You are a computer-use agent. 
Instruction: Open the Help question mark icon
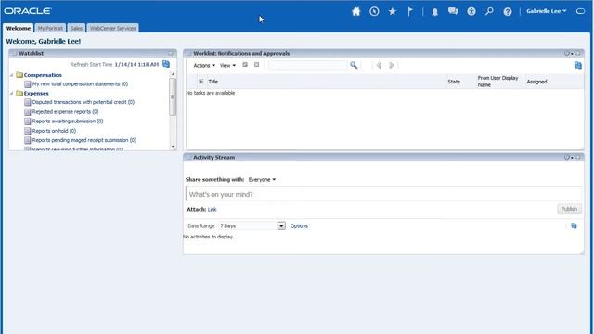(x=508, y=12)
